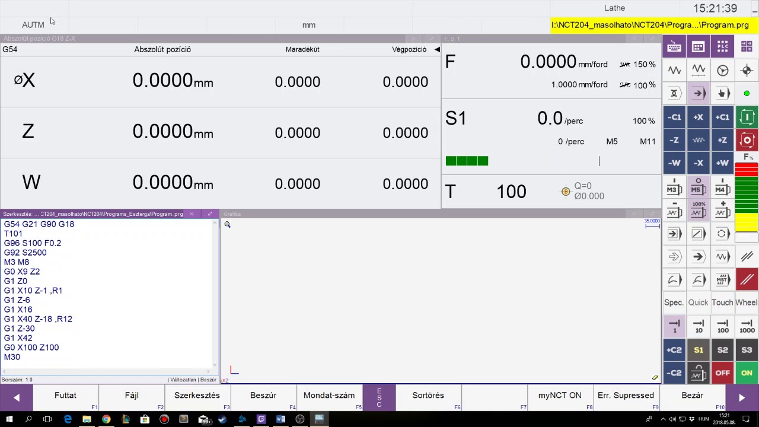Screen dimensions: 759x427
Task: Select the incremental jog mode icon
Action: tap(699, 70)
